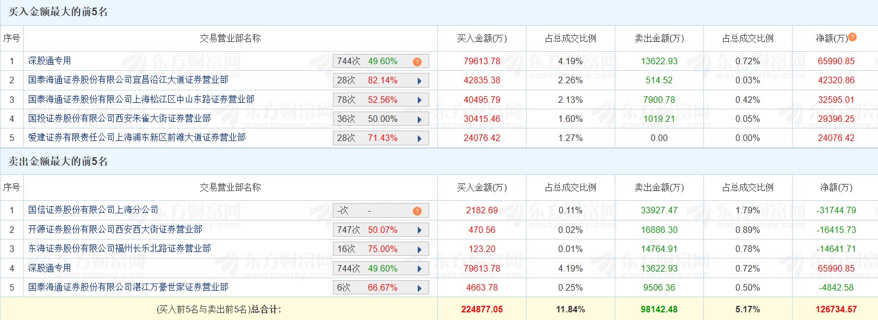Click the 78次 52.56% stats box

(x=381, y=100)
